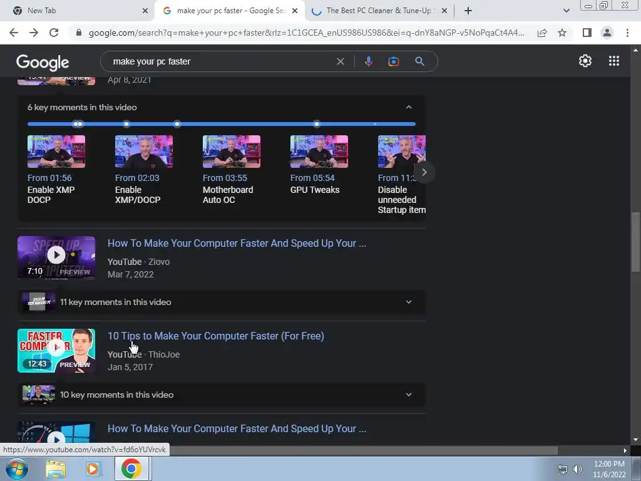Play the bottom Windows speedometer video thumbnail
The width and height of the screenshot is (641, 481).
tap(56, 433)
